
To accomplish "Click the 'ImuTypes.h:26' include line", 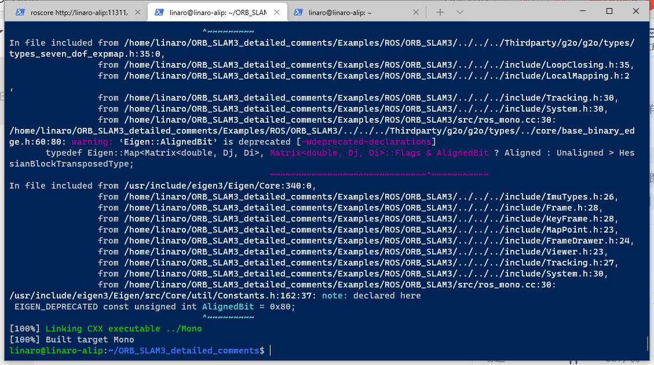I will pos(359,197).
